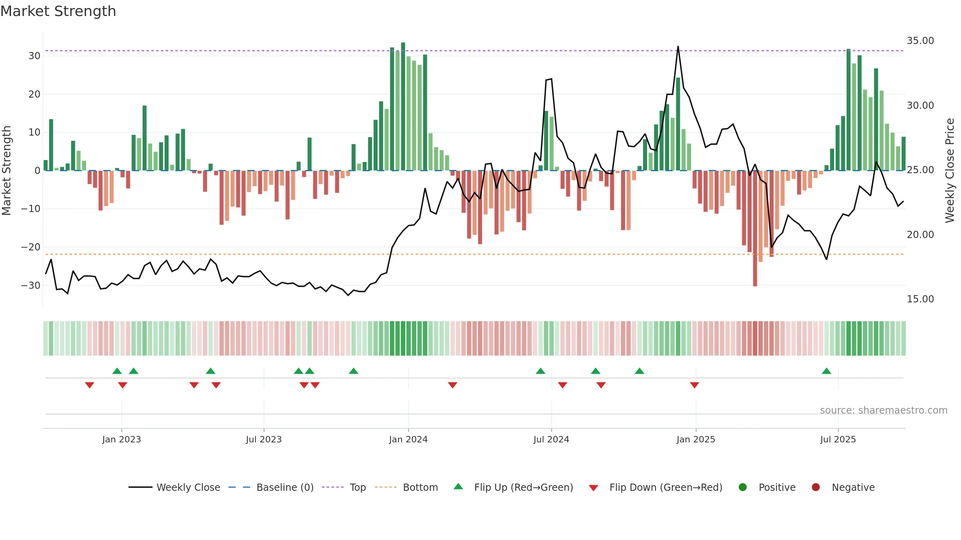Screen dimensions: 961x540
Task: Select the 'Flip Up (Red→Green)' legend label
Action: click(524, 488)
